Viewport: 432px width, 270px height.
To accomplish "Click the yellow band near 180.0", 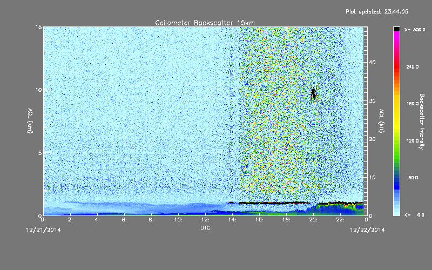I will pyautogui.click(x=396, y=104).
